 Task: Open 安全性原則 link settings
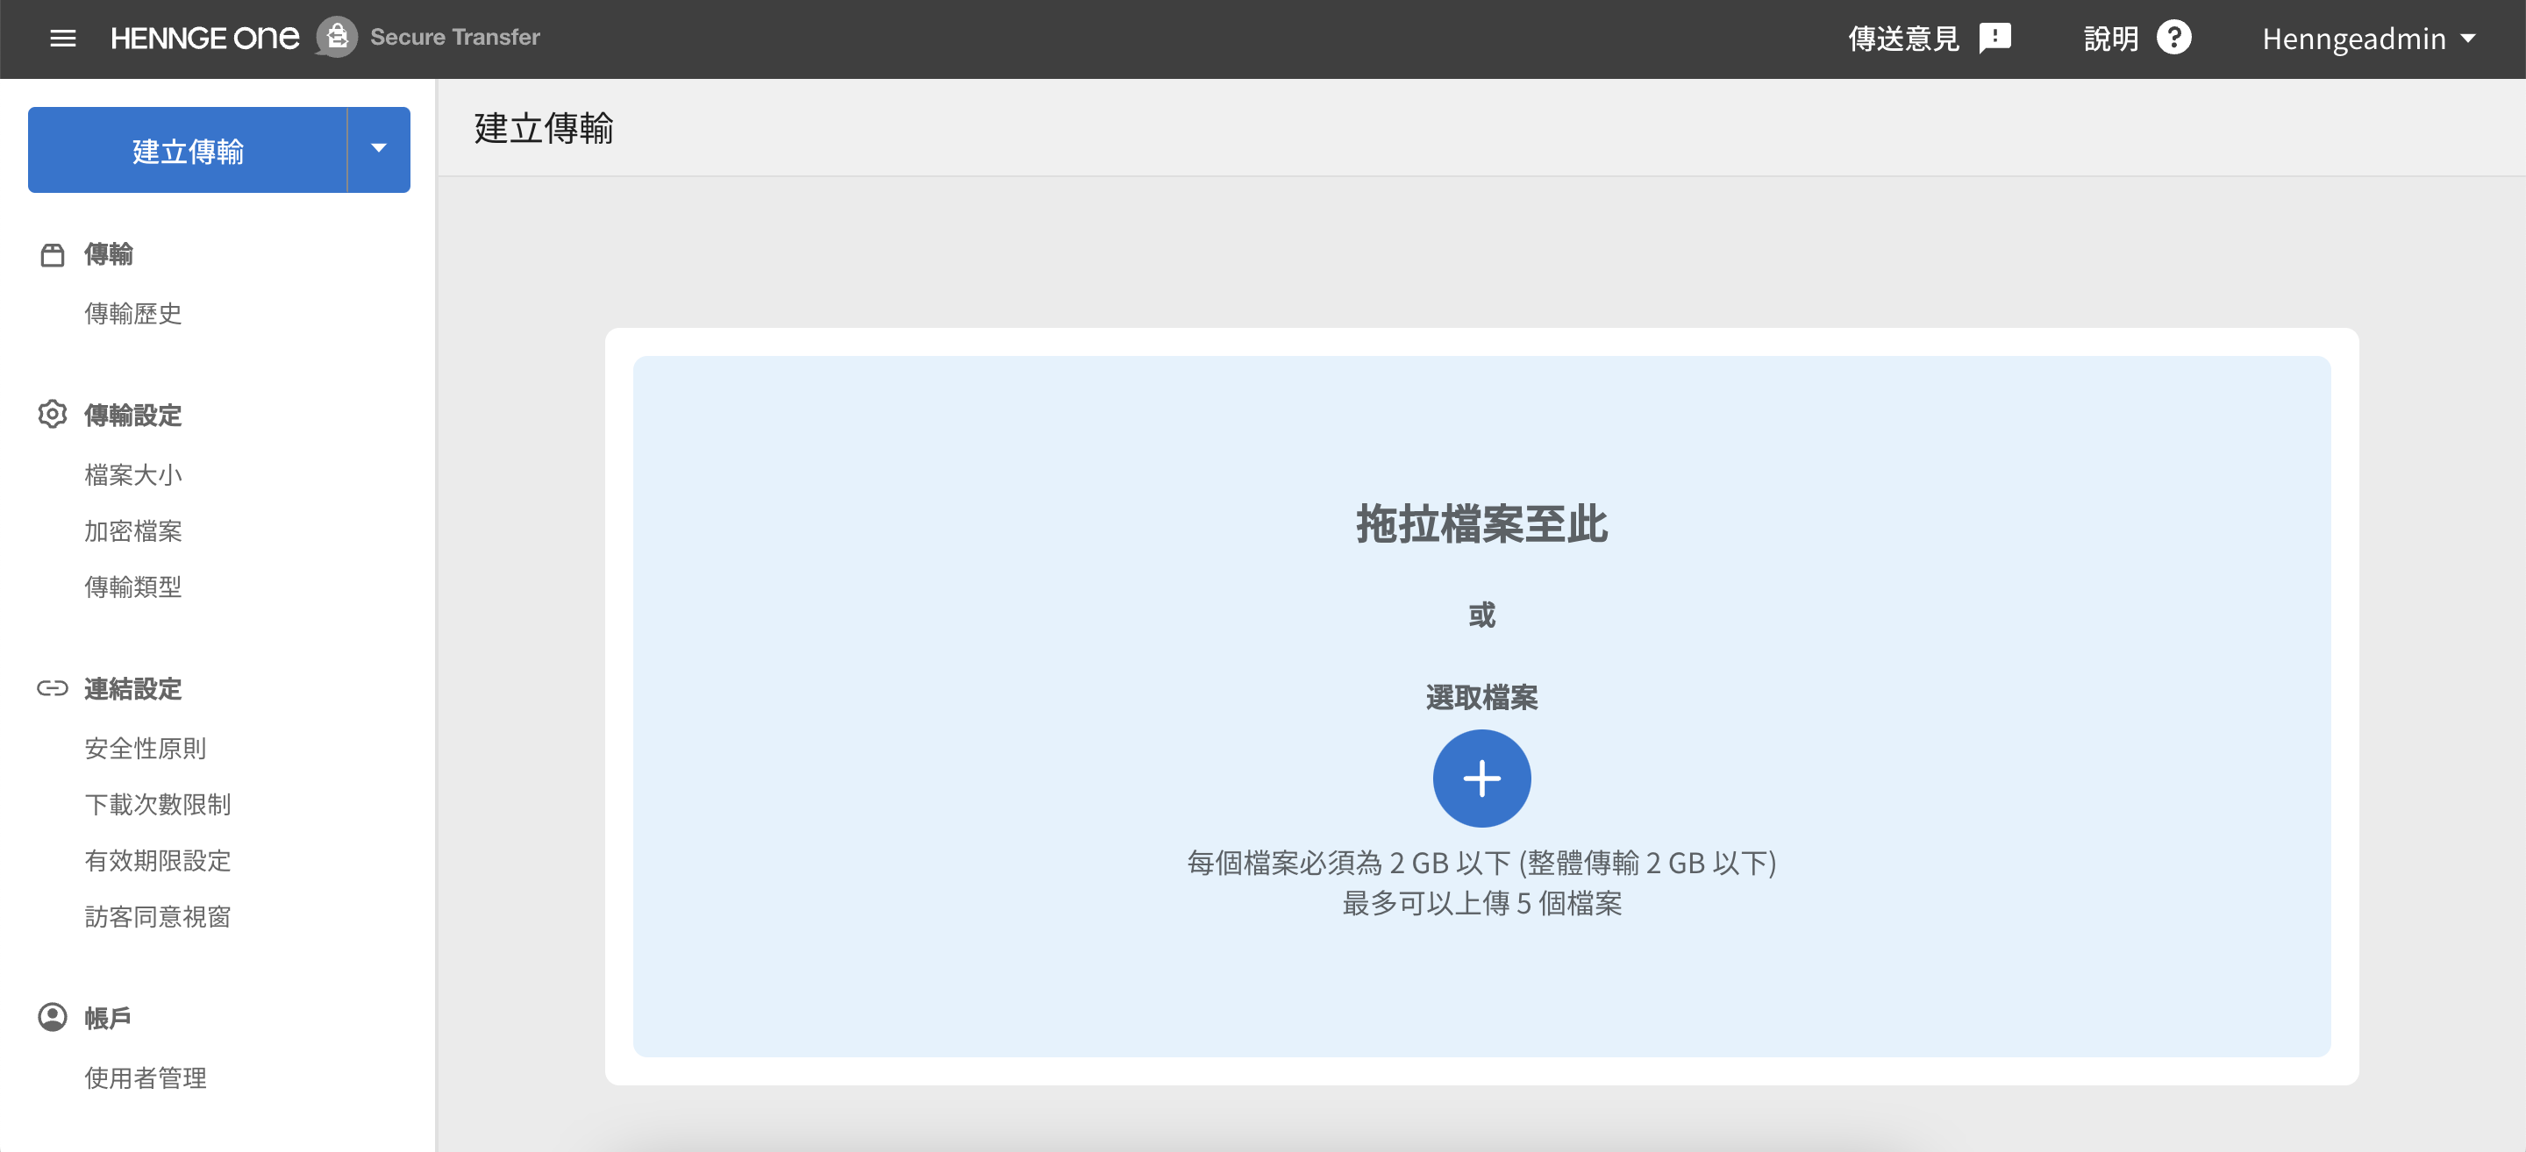coord(145,748)
